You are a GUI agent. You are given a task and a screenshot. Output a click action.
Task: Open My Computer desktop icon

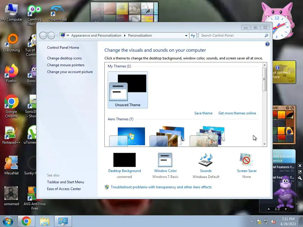tap(12, 12)
